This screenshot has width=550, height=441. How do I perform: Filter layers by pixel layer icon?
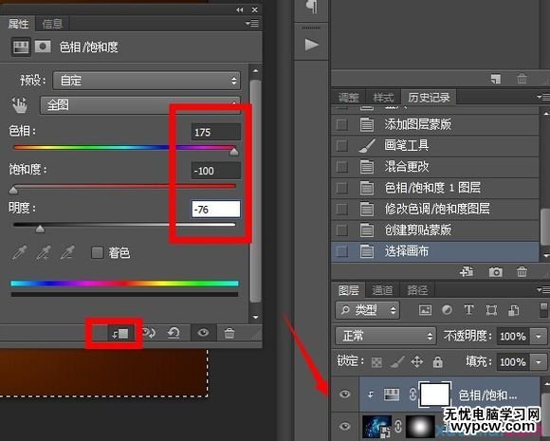[x=425, y=310]
